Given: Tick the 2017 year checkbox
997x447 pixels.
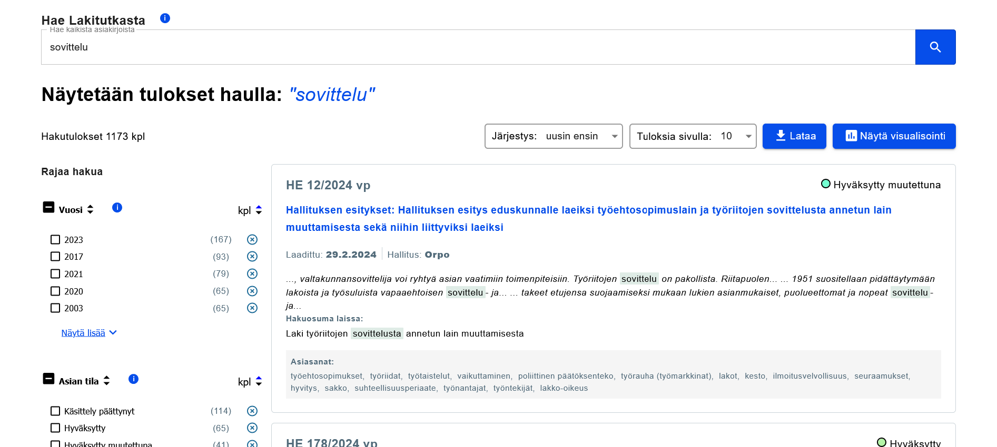Looking at the screenshot, I should [x=55, y=257].
